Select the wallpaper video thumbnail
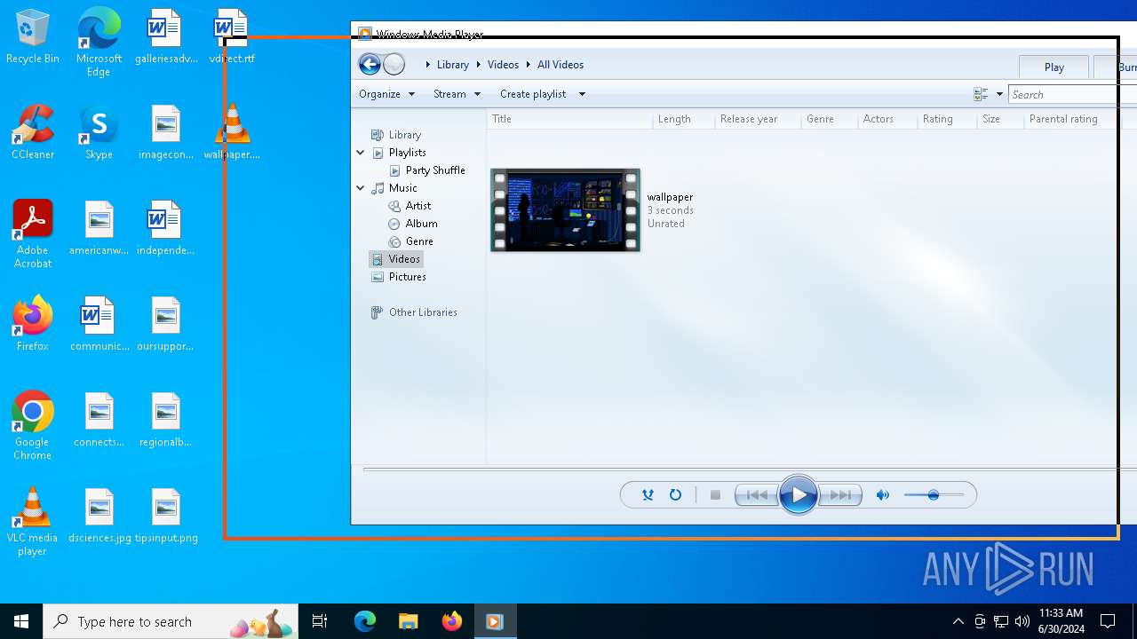This screenshot has height=639, width=1137. tap(565, 210)
